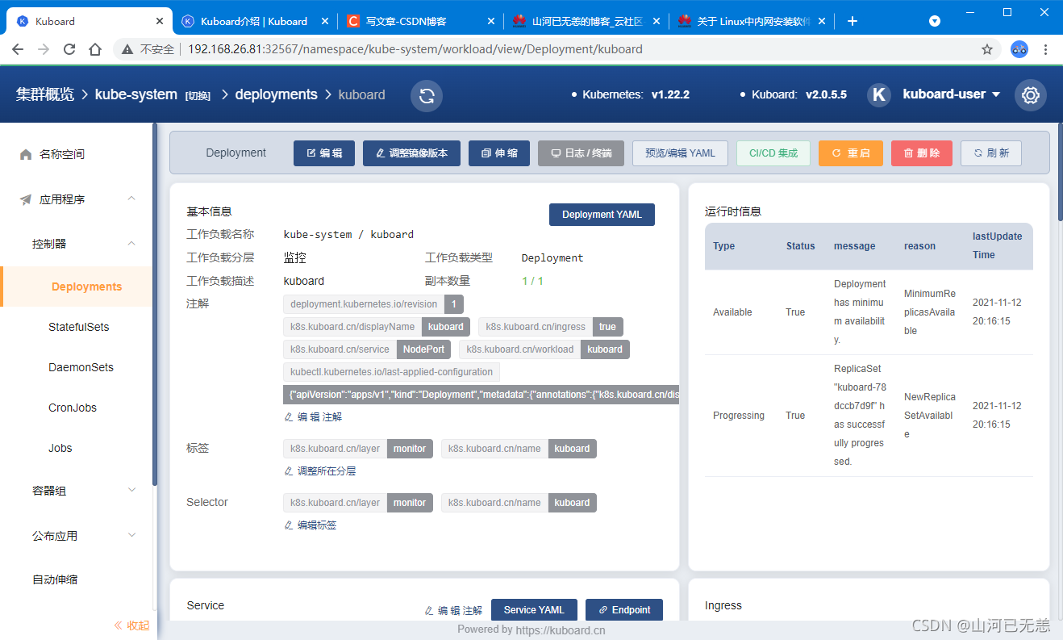
Task: Click the browser home icon
Action: click(x=95, y=49)
